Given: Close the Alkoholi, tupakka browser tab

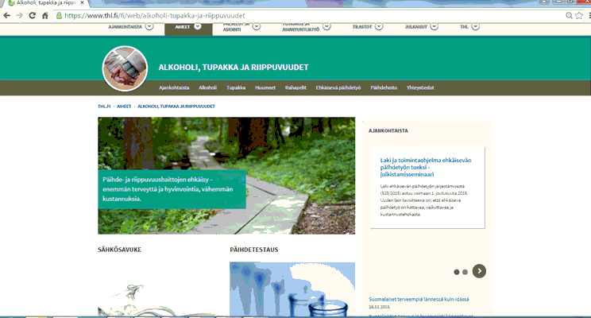Looking at the screenshot, I should click(82, 2).
